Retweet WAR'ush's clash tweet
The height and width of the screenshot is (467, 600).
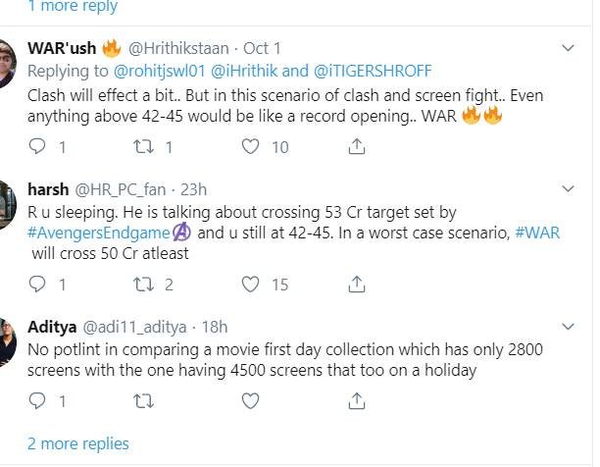click(143, 146)
